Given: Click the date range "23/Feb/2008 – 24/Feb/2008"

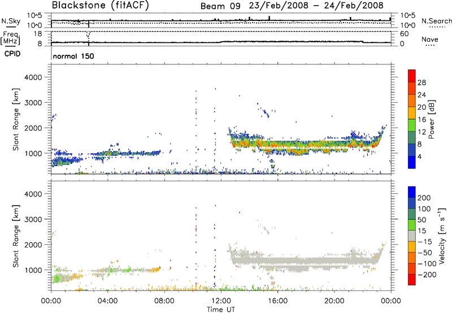Looking at the screenshot, I should tap(316, 6).
